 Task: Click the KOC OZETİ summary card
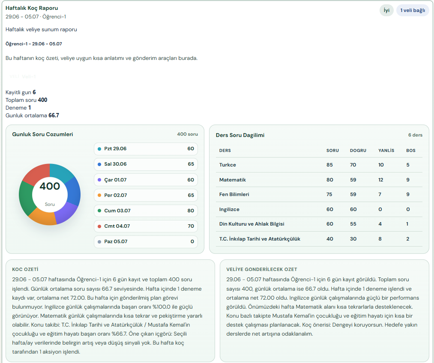[x=110, y=310]
